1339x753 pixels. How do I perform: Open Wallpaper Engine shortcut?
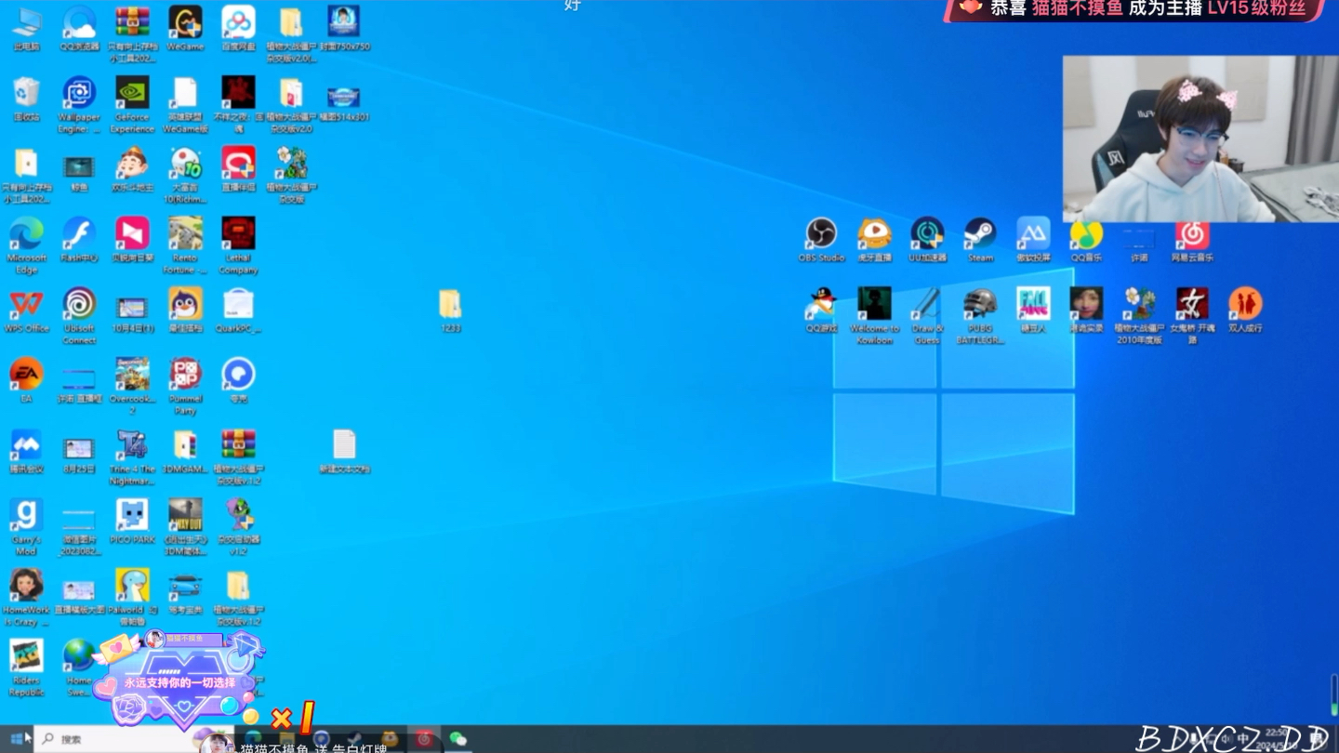(x=79, y=105)
